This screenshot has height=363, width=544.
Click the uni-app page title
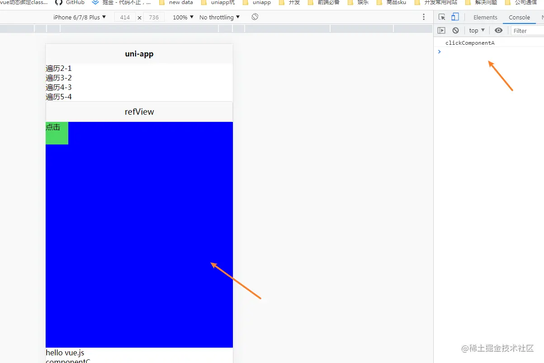pos(139,54)
